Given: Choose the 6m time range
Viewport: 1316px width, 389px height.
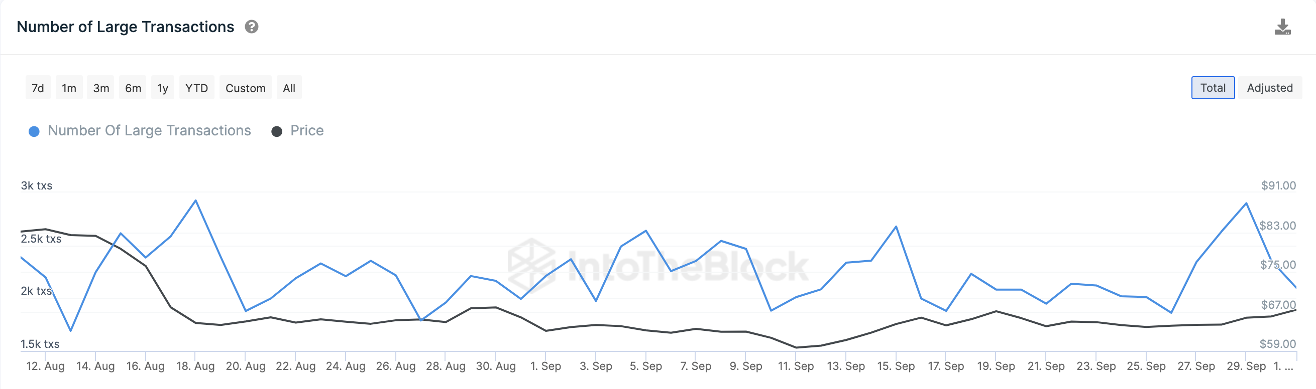Looking at the screenshot, I should 133,88.
